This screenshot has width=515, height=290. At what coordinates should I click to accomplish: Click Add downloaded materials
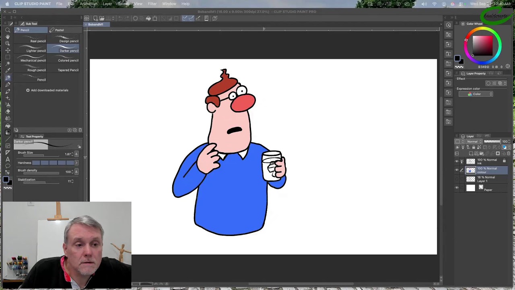pyautogui.click(x=47, y=90)
